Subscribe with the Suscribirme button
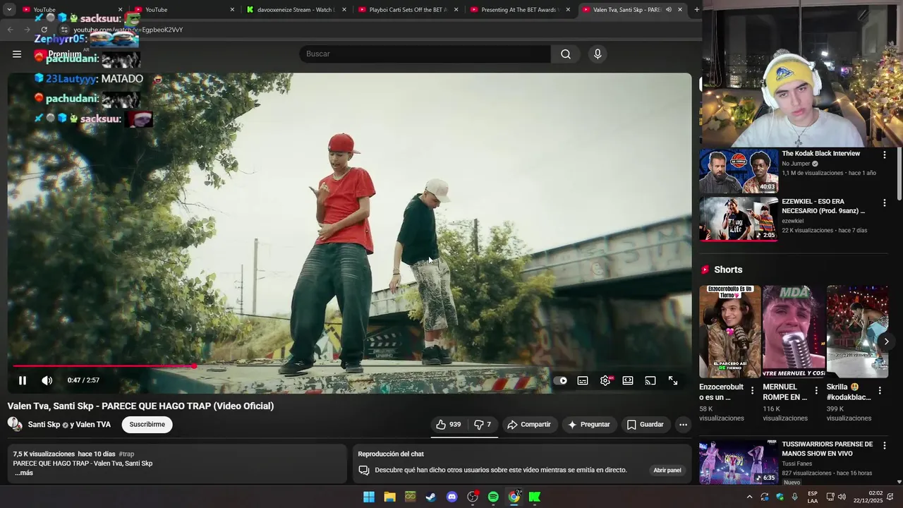Image resolution: width=903 pixels, height=508 pixels. 147,424
